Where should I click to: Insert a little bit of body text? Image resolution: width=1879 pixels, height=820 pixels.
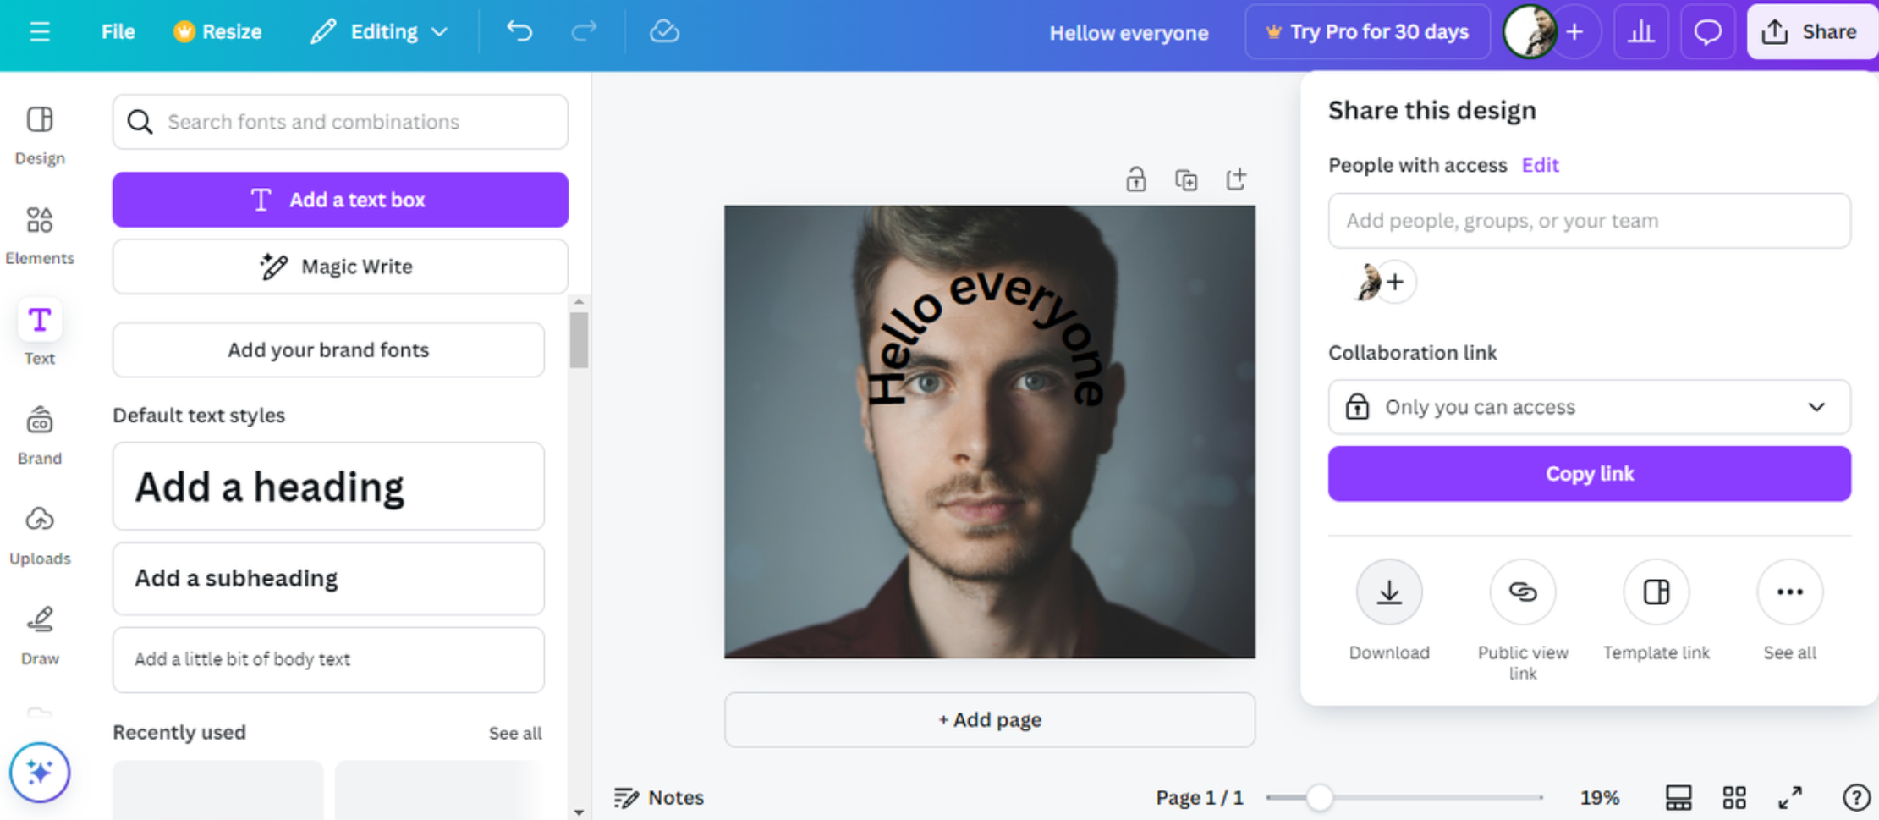328,659
